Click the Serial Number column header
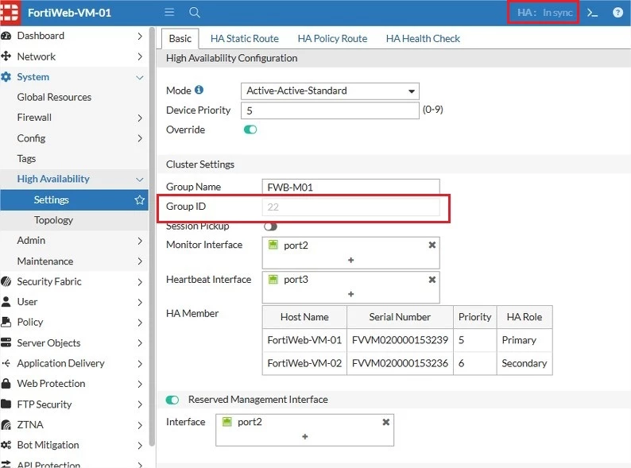631x468 pixels. coord(400,317)
